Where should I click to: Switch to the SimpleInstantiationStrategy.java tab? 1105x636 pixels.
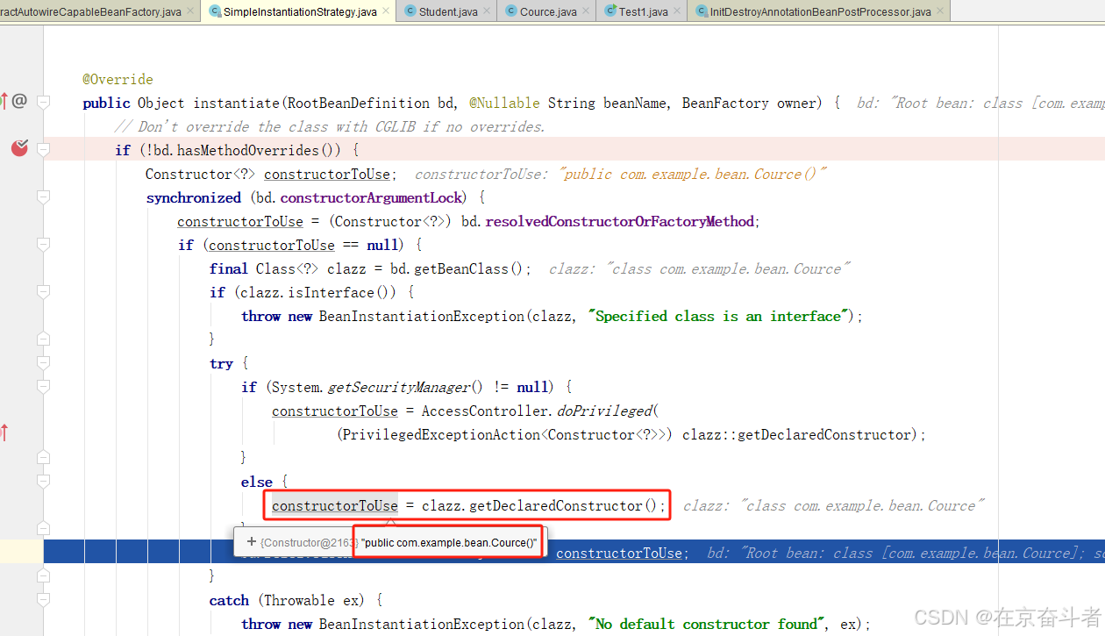click(x=300, y=11)
